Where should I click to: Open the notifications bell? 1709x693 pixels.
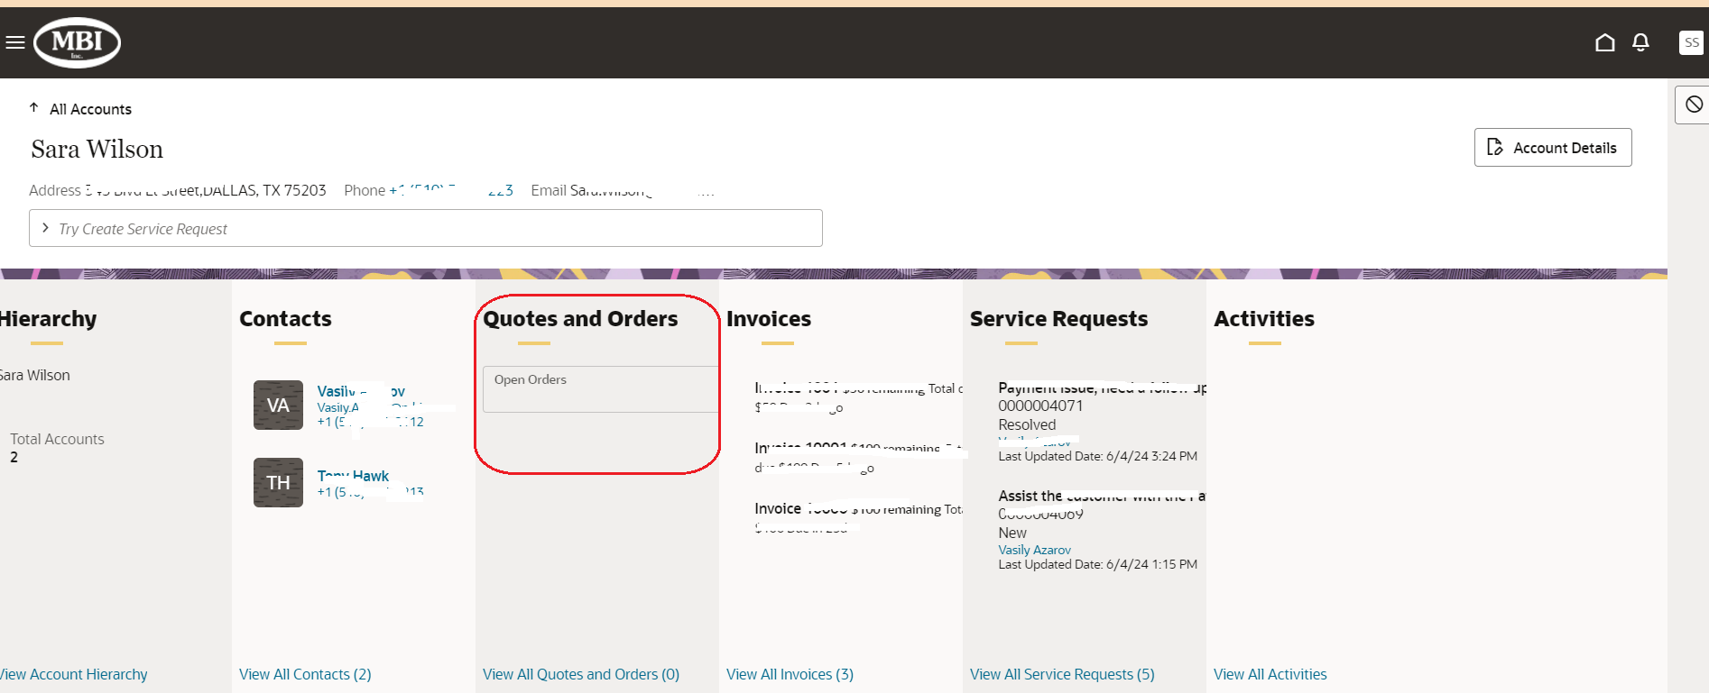(1640, 42)
